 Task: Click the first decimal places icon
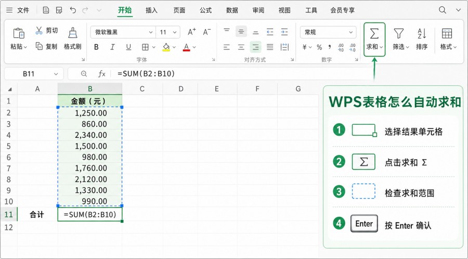point(341,47)
